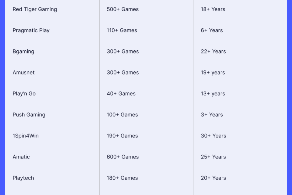
Task: Select the 180+ Games cell
Action: (x=122, y=178)
